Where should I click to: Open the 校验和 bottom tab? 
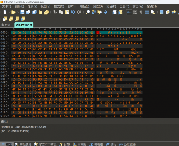point(96,144)
